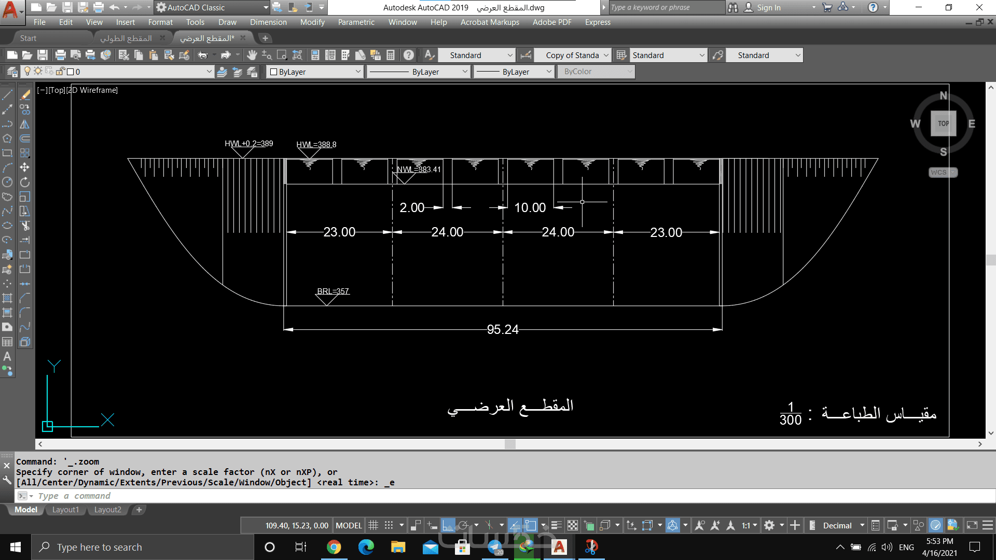Click the Pan hand icon

pos(252,55)
